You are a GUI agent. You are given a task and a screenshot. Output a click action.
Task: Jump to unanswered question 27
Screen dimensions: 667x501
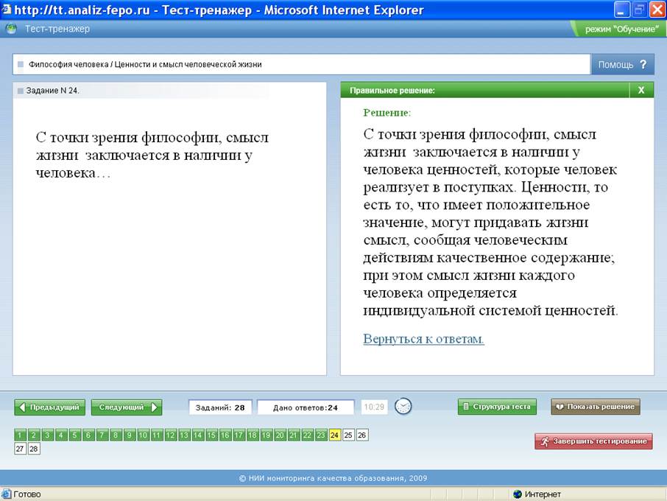point(20,449)
